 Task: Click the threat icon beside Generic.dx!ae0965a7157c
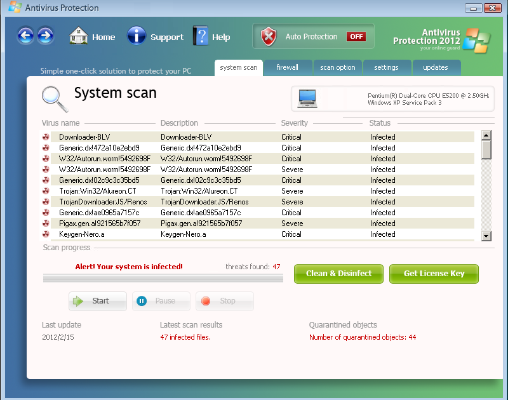click(46, 213)
